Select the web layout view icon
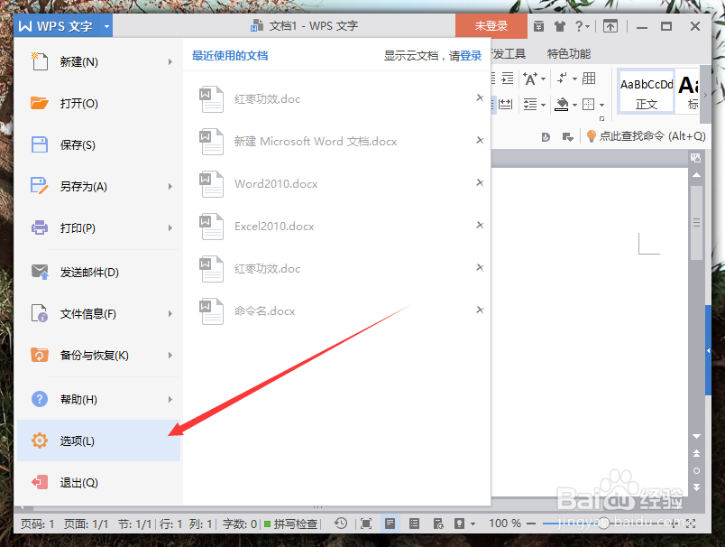 438,524
